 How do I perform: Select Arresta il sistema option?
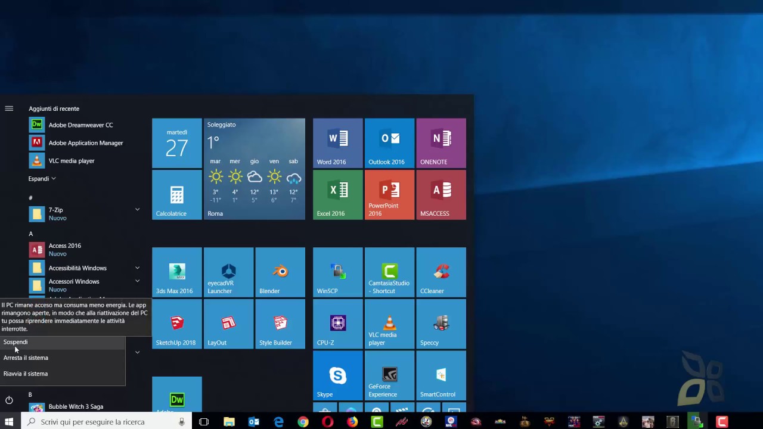(x=63, y=357)
